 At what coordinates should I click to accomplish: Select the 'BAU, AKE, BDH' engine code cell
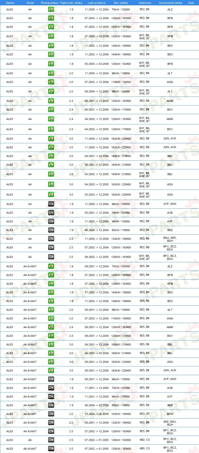click(x=170, y=239)
